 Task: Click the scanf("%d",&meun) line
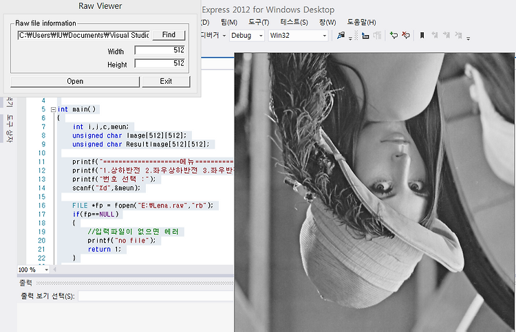click(106, 188)
